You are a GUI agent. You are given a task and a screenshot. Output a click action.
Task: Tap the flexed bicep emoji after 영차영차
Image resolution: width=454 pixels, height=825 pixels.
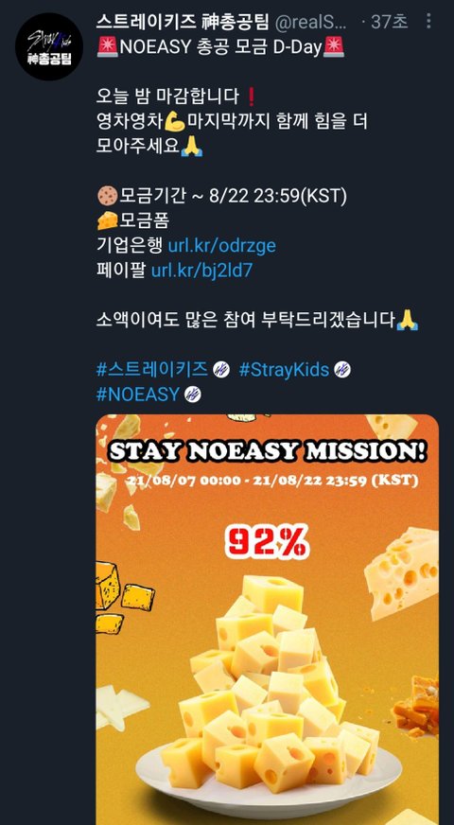click(x=175, y=122)
